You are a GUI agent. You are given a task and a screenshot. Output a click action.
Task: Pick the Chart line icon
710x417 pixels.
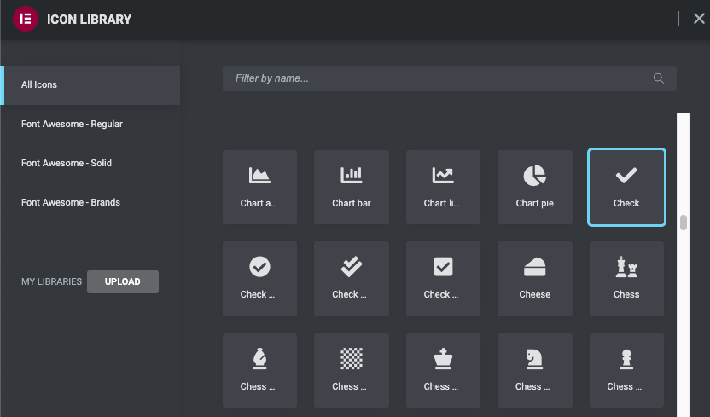pos(443,187)
